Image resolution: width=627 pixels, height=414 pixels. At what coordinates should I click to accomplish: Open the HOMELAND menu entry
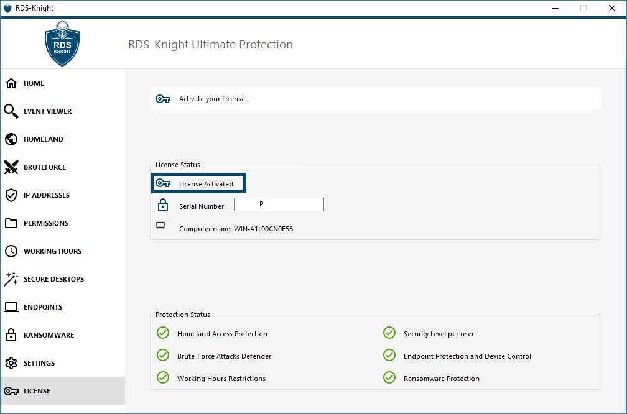[43, 139]
